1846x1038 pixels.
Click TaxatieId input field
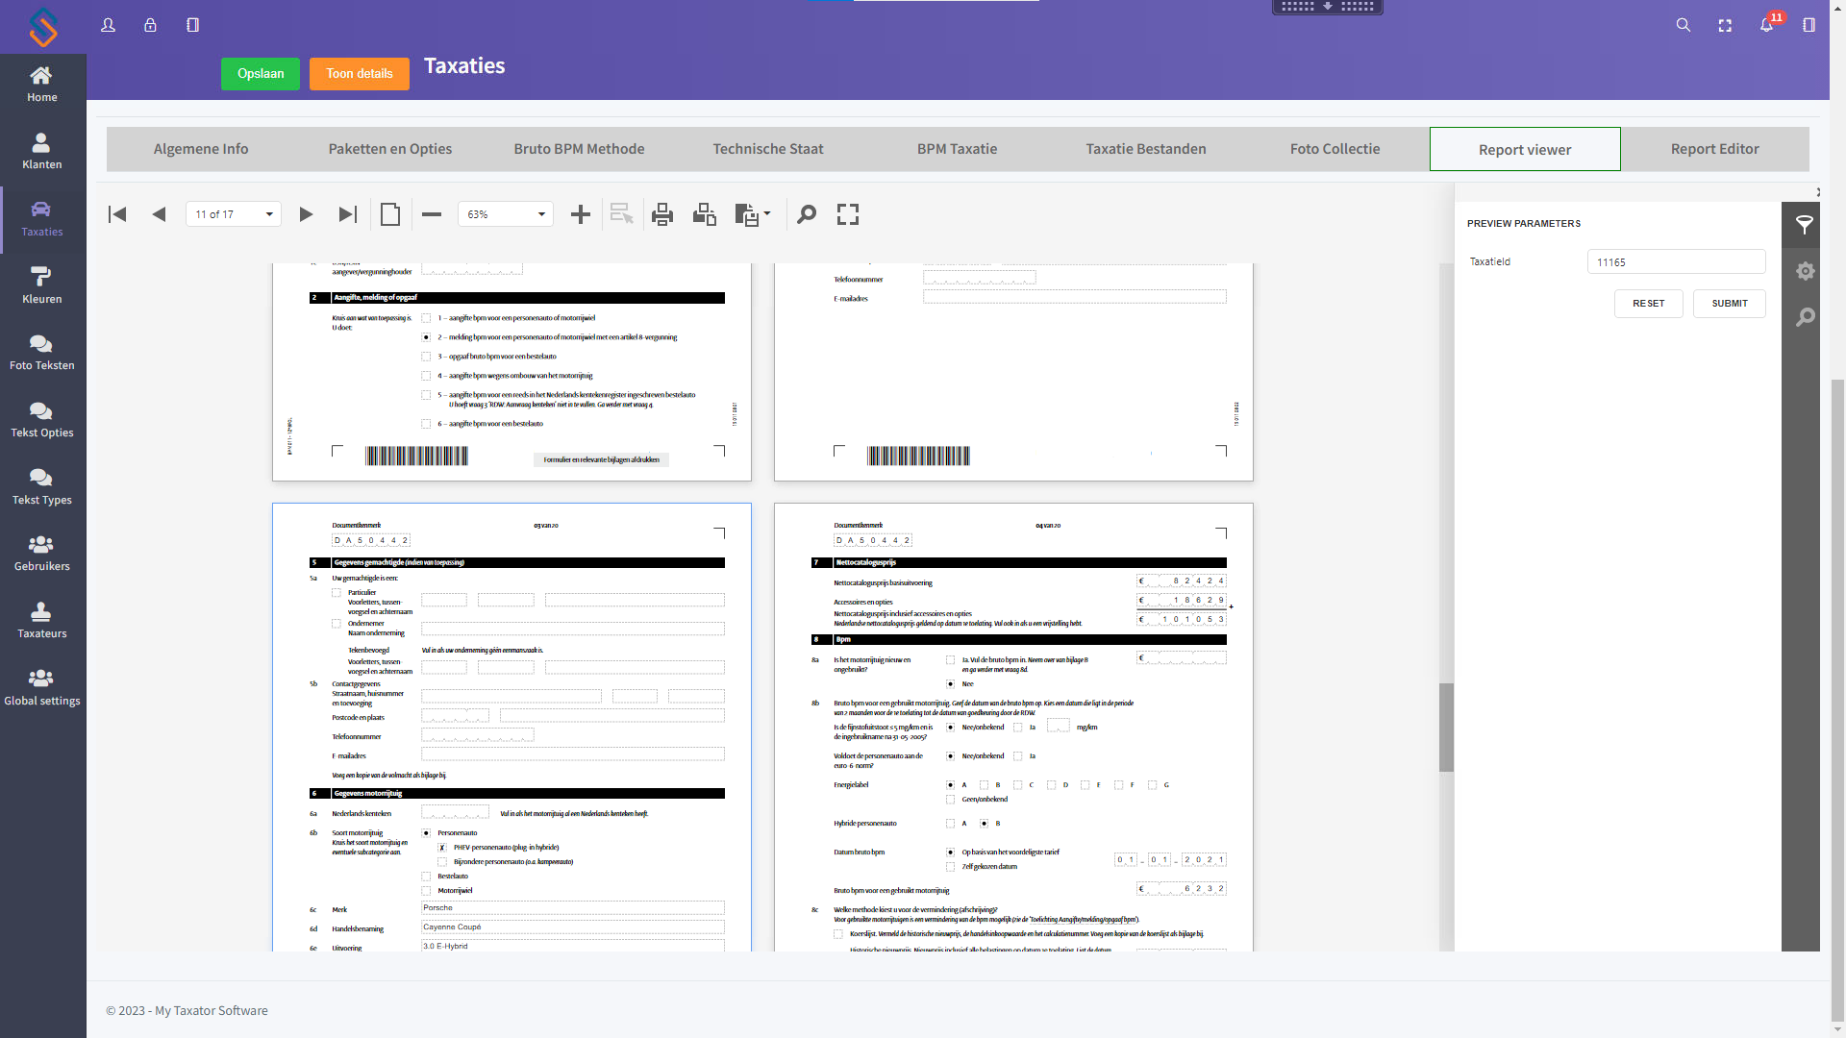pos(1677,261)
